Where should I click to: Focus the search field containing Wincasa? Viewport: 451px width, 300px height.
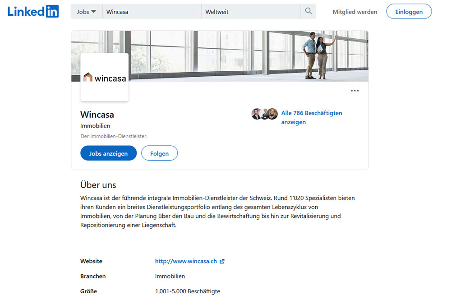152,12
